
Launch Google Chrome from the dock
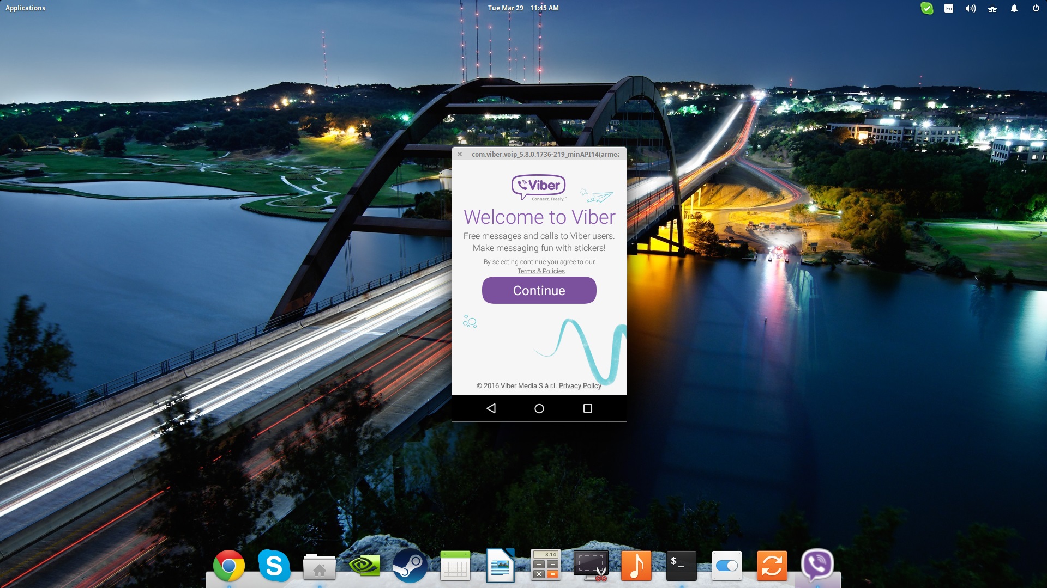click(x=229, y=566)
